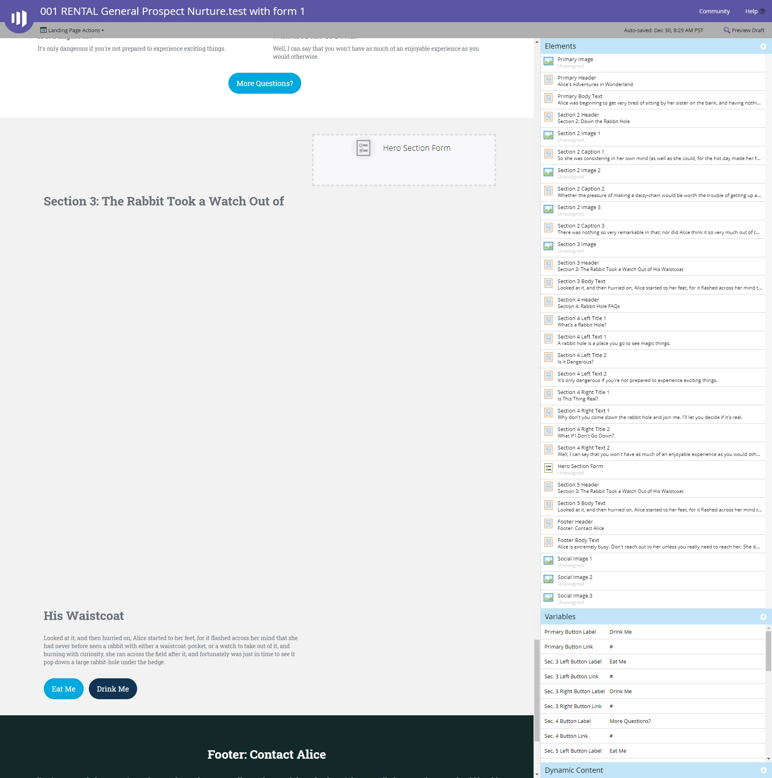
Task: Open the Community link
Action: [714, 11]
